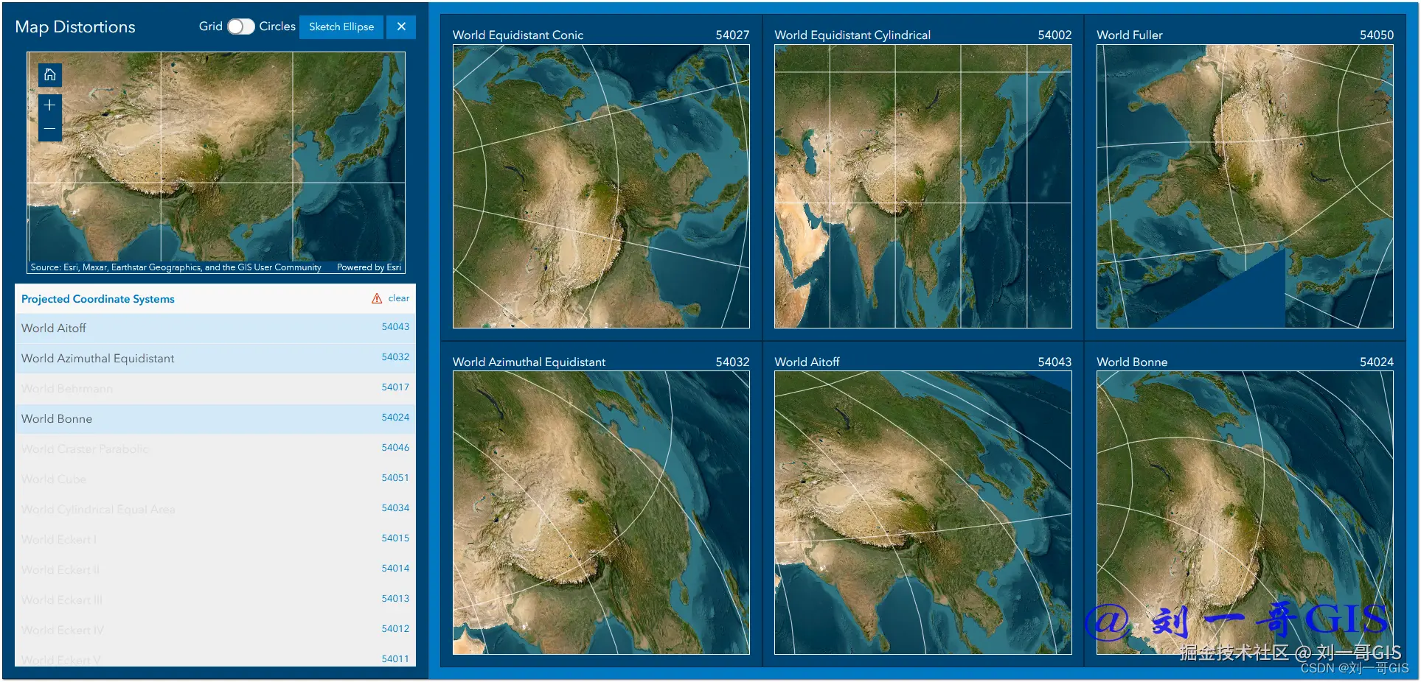Open the World Equidistant Conic map thumbnail
The width and height of the screenshot is (1421, 682).
601,186
